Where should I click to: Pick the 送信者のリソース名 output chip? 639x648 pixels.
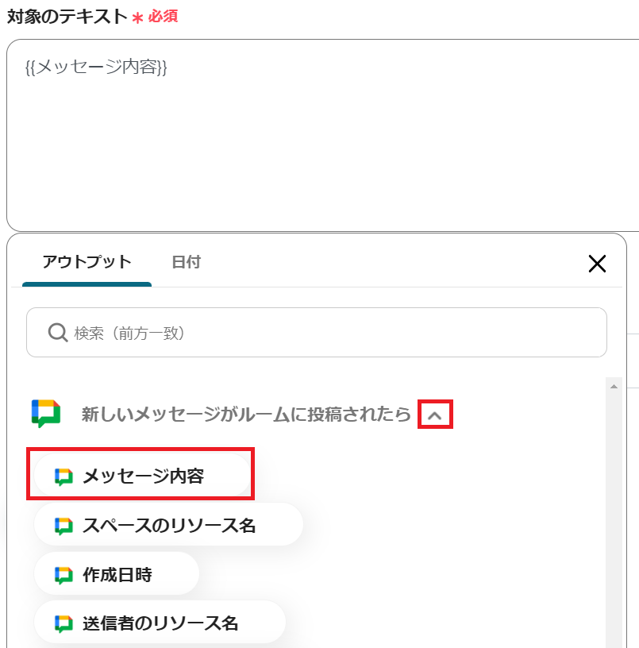coord(160,623)
